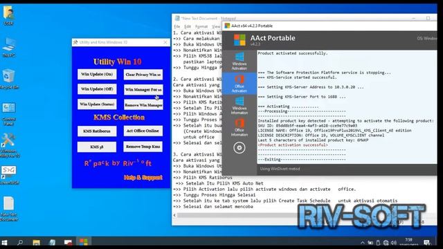Open the notification center icon
The width and height of the screenshot is (443, 249).
427,243
